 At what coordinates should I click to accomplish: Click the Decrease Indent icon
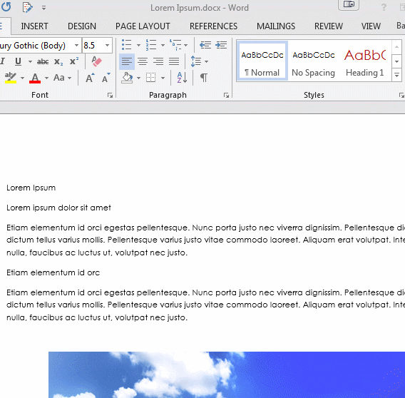[205, 45]
